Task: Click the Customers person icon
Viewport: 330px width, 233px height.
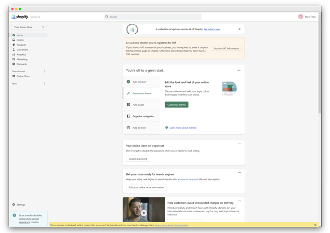Action: [14, 50]
